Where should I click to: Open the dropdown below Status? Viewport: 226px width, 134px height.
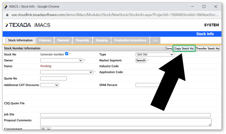coord(67,72)
